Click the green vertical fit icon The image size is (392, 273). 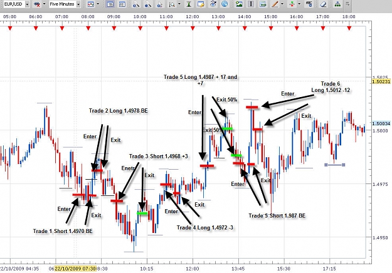point(189,4)
